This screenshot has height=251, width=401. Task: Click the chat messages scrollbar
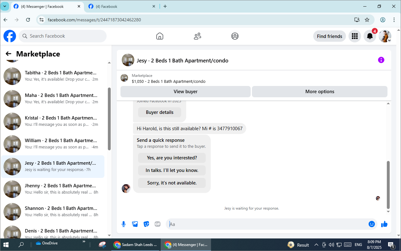pyautogui.click(x=388, y=185)
